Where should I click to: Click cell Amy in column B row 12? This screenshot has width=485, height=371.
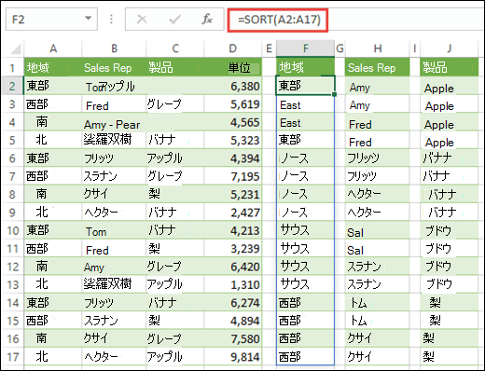[x=114, y=268]
